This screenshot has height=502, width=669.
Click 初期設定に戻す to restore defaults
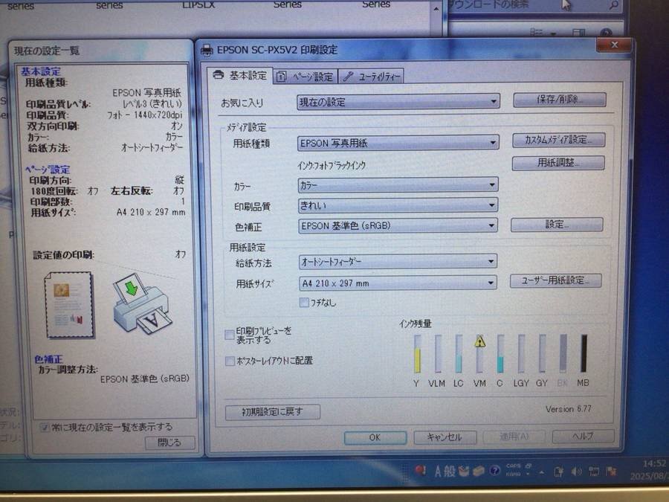coord(272,412)
